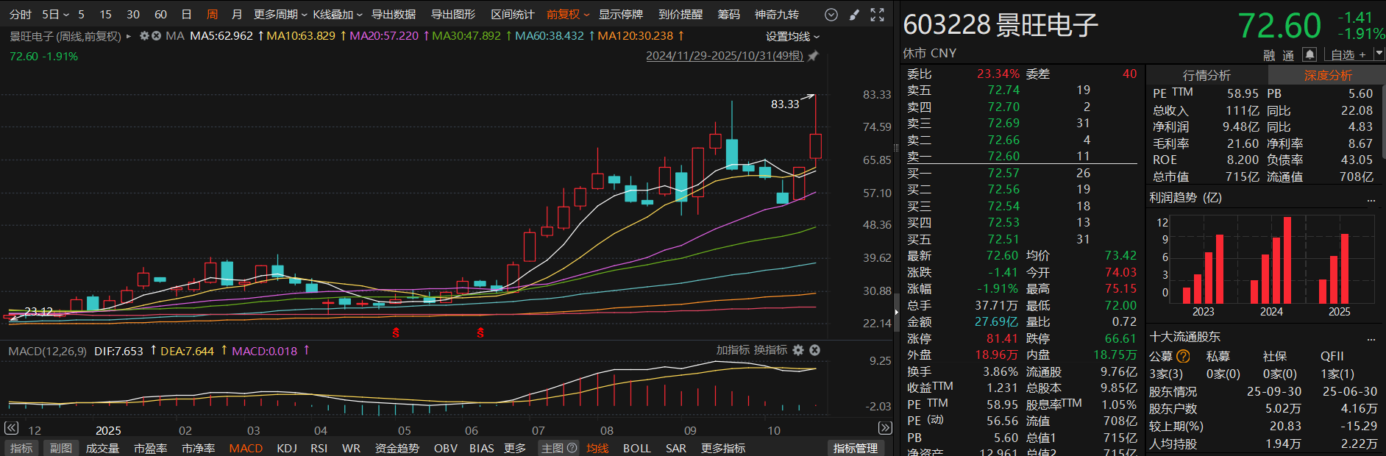
Task: Toggle the 显示停牌 display option
Action: pyautogui.click(x=620, y=15)
